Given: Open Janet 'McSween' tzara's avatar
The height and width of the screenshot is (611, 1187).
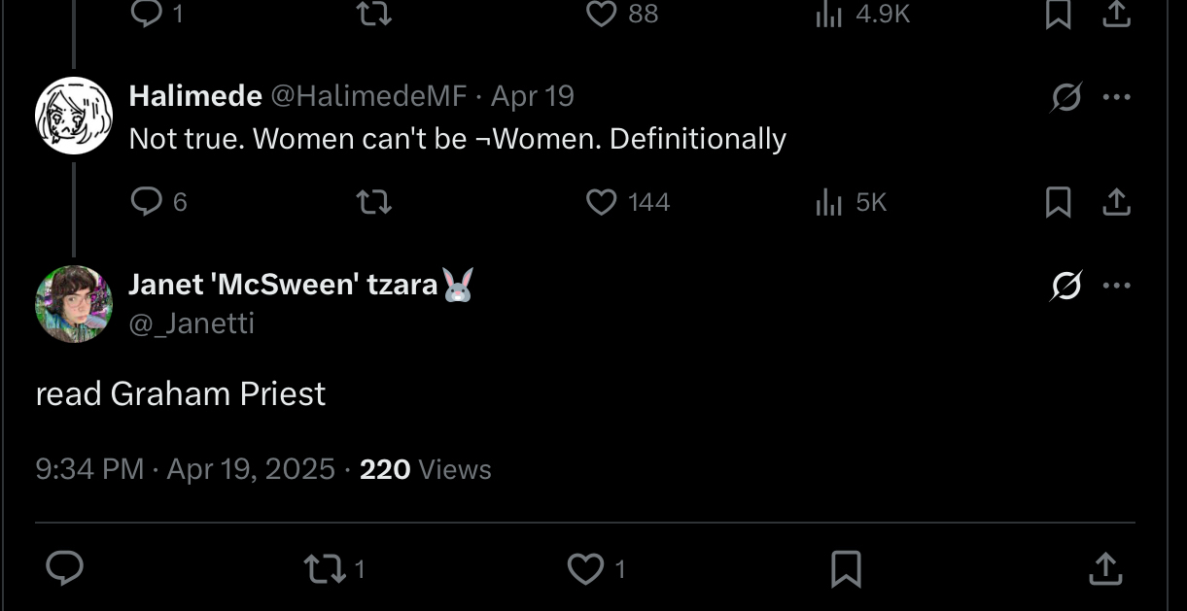Looking at the screenshot, I should 74,304.
